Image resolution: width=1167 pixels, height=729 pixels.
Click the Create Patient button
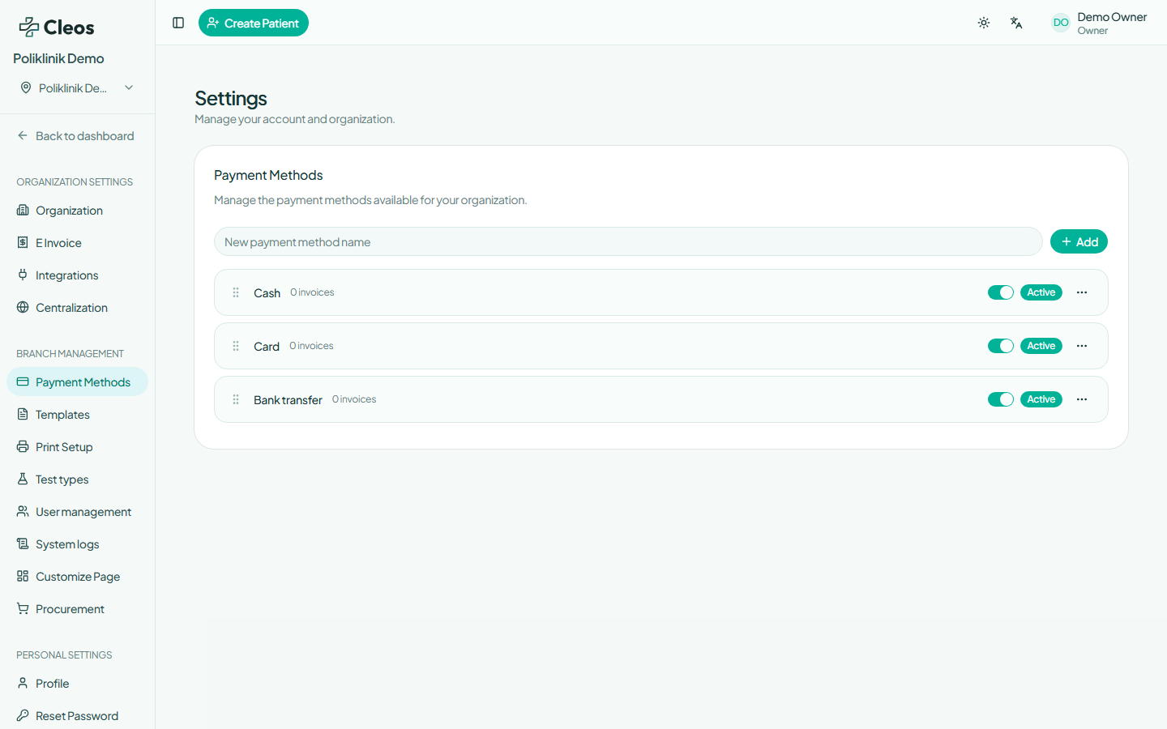click(x=254, y=23)
